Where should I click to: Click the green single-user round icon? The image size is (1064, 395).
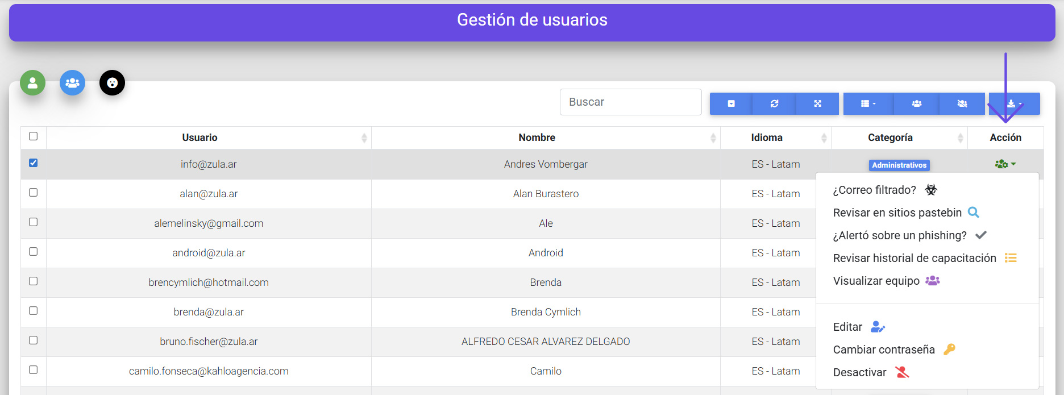click(32, 83)
